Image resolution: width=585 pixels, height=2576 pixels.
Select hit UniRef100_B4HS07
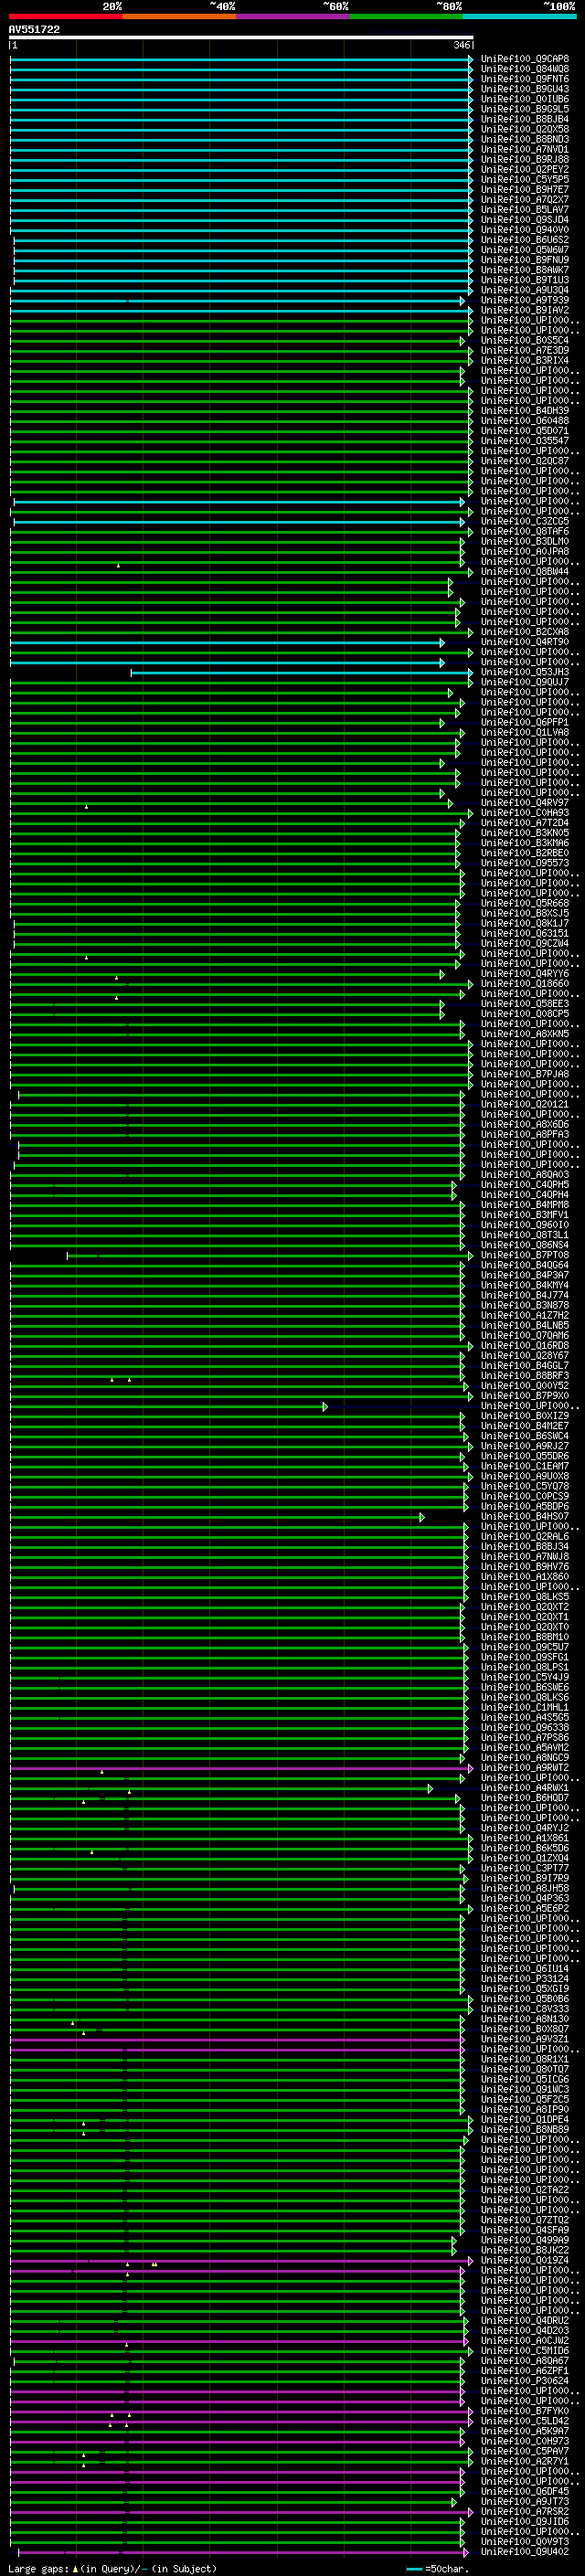[x=524, y=1517]
